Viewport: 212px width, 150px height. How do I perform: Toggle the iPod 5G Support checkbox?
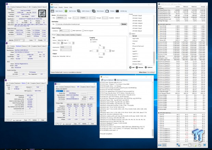83,31
